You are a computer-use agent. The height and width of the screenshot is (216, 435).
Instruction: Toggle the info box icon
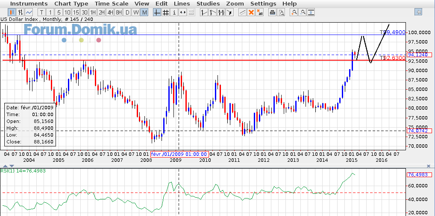pos(174,12)
